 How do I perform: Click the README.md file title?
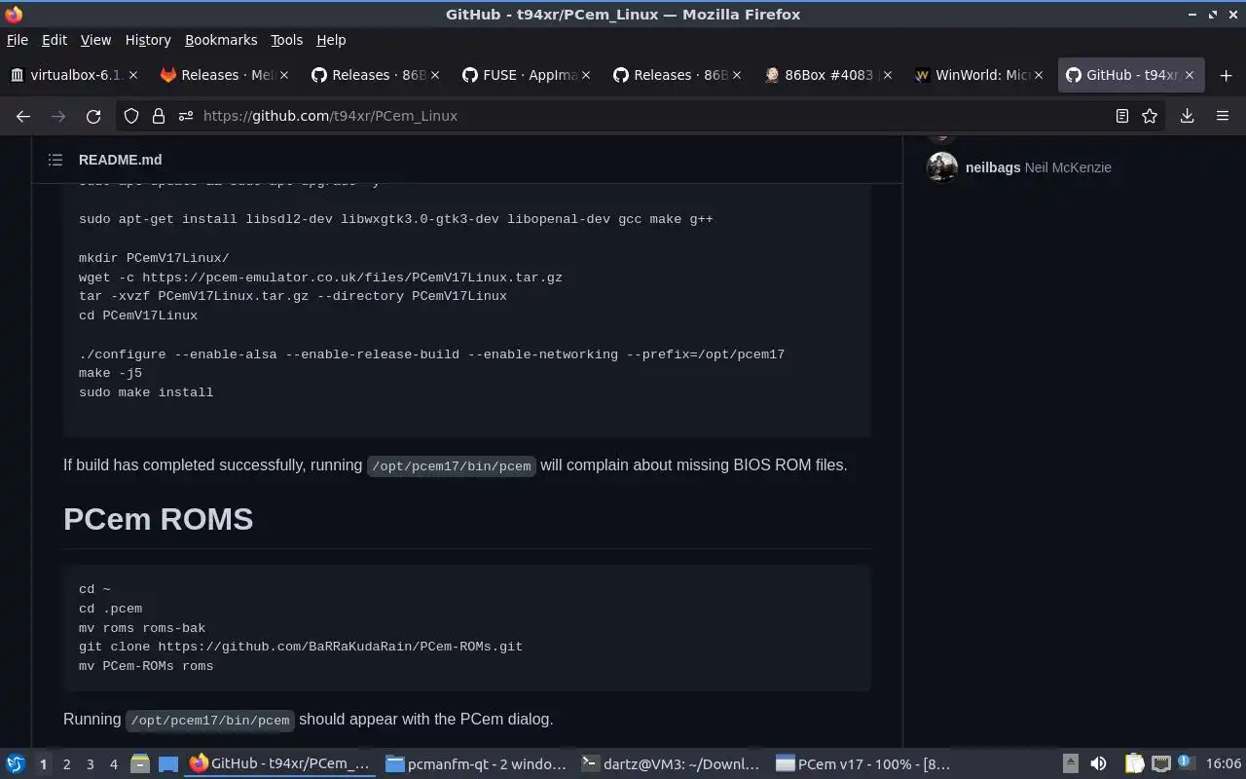(121, 160)
